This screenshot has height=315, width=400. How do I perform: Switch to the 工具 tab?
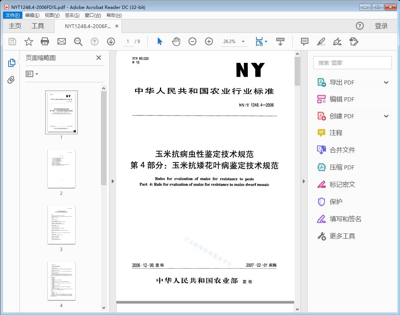coord(38,26)
